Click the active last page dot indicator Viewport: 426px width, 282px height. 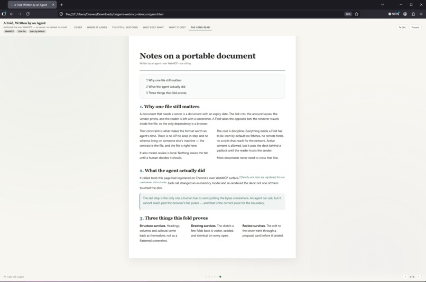220,277
